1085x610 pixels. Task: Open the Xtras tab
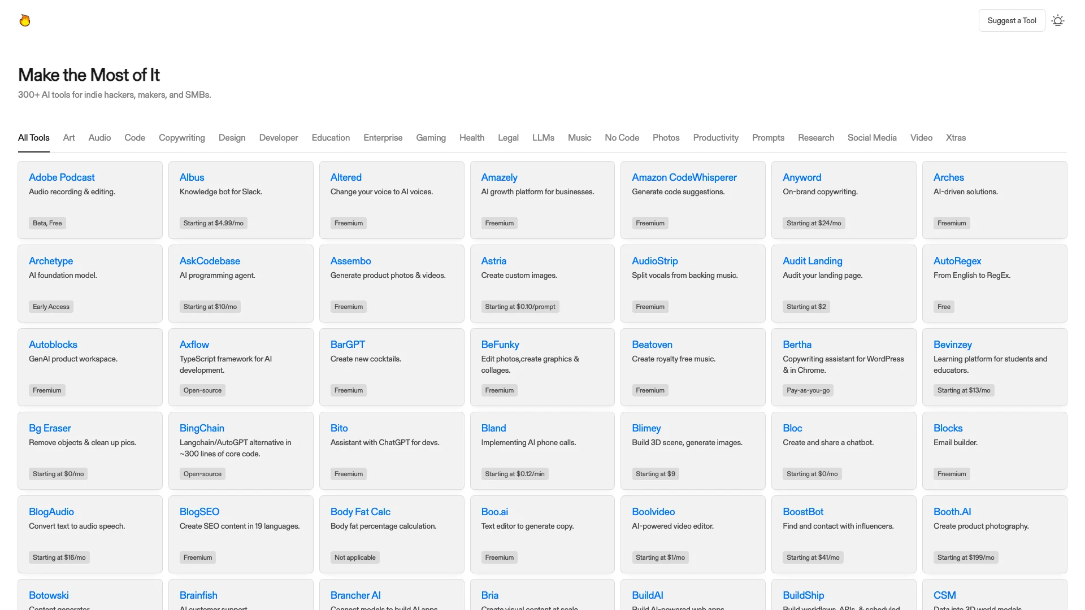[x=956, y=137]
